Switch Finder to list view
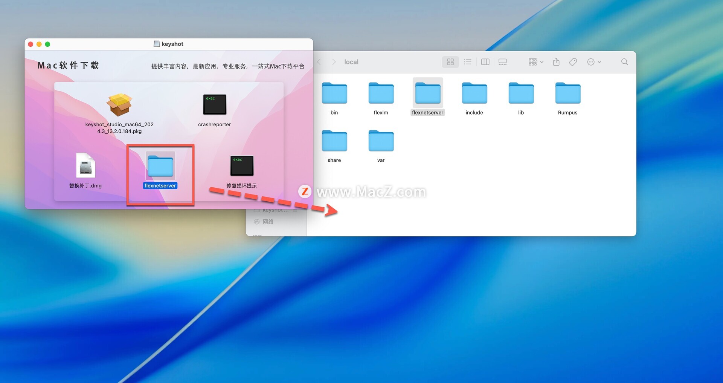The image size is (723, 383). point(468,62)
